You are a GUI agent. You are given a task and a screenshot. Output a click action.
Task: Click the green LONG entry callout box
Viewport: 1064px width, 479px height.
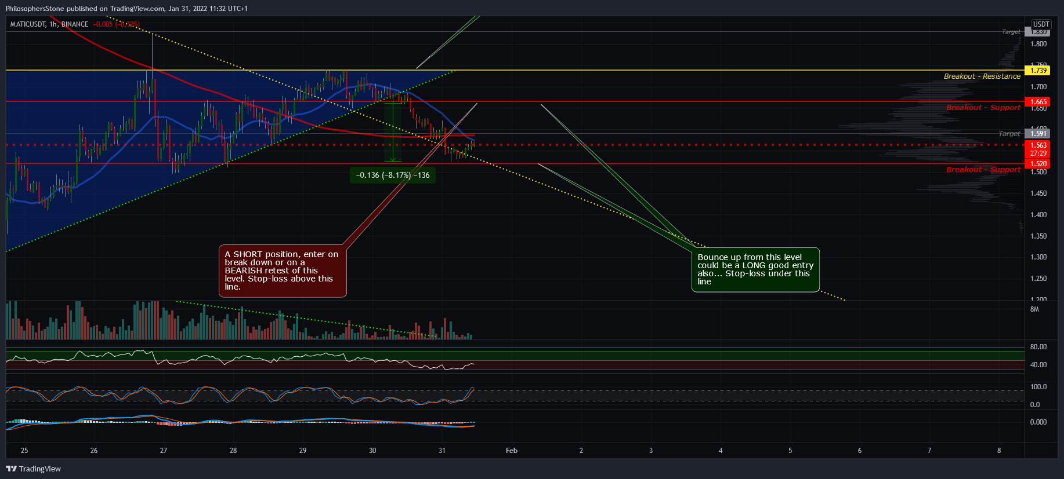point(755,270)
